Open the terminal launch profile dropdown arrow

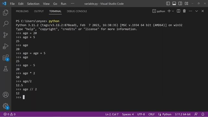point(173,11)
